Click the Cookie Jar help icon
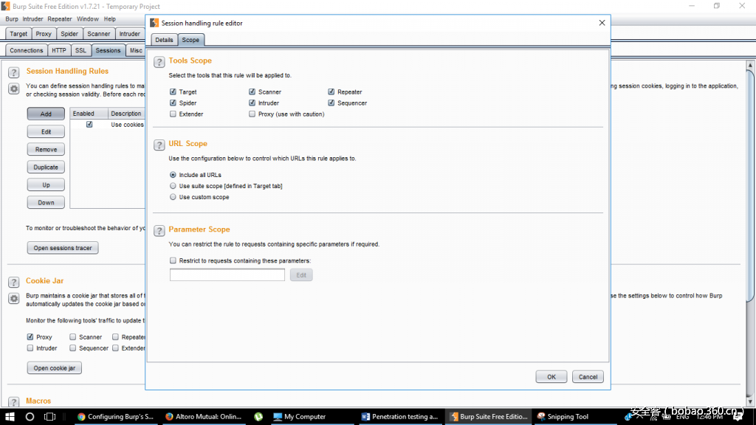This screenshot has height=425, width=756. (13, 282)
